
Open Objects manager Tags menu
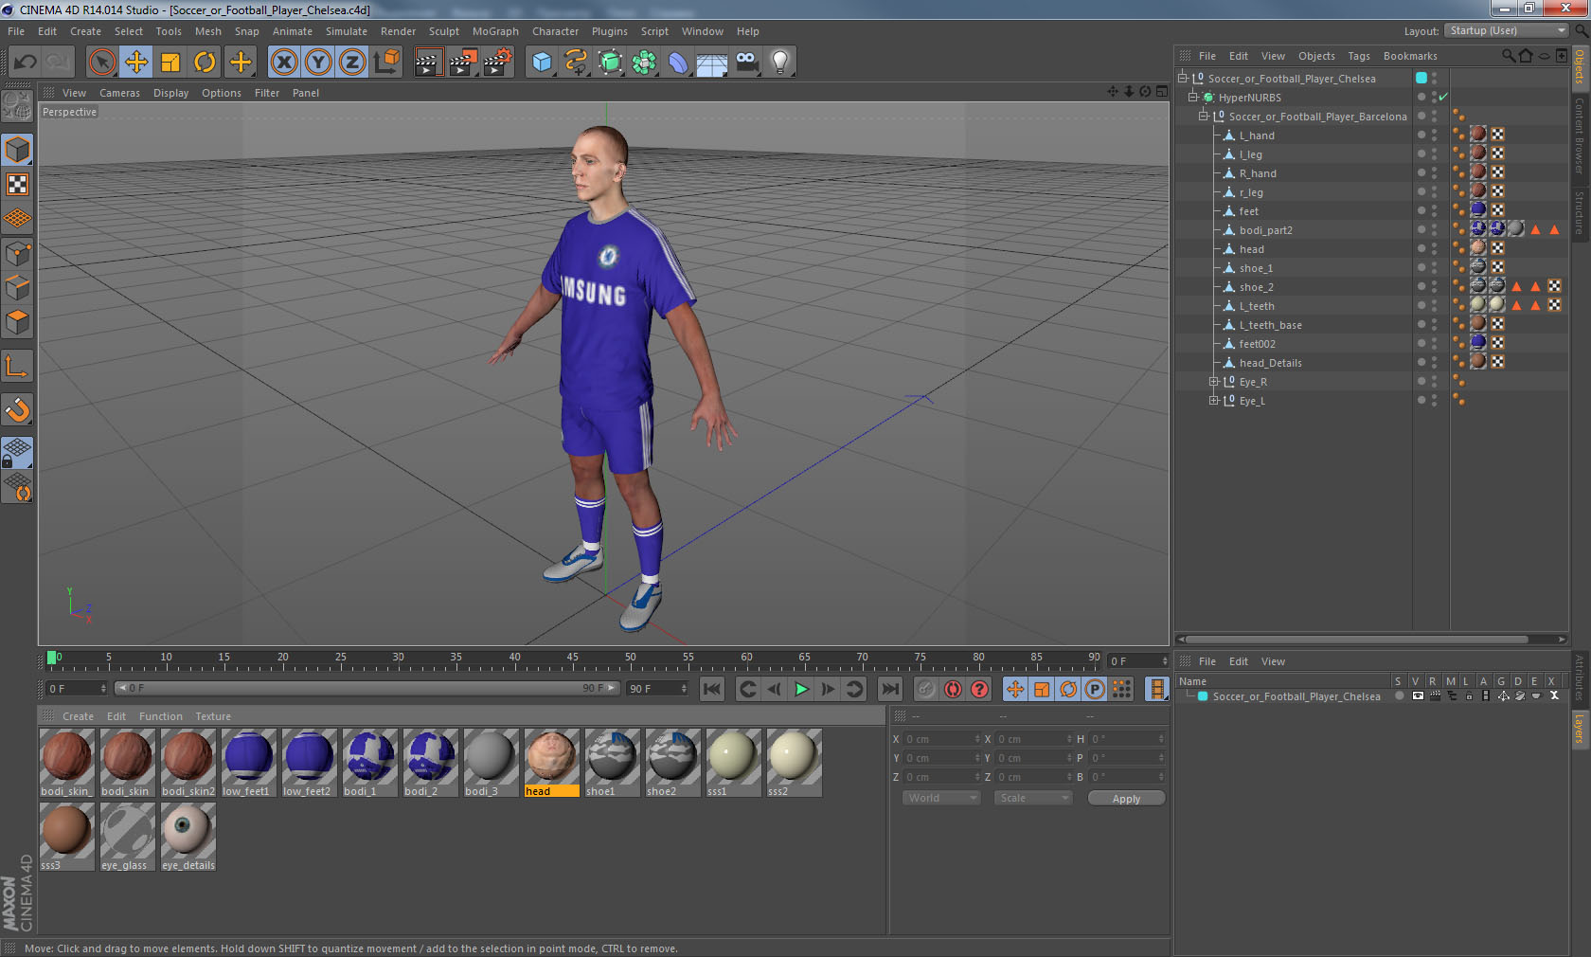coord(1359,56)
